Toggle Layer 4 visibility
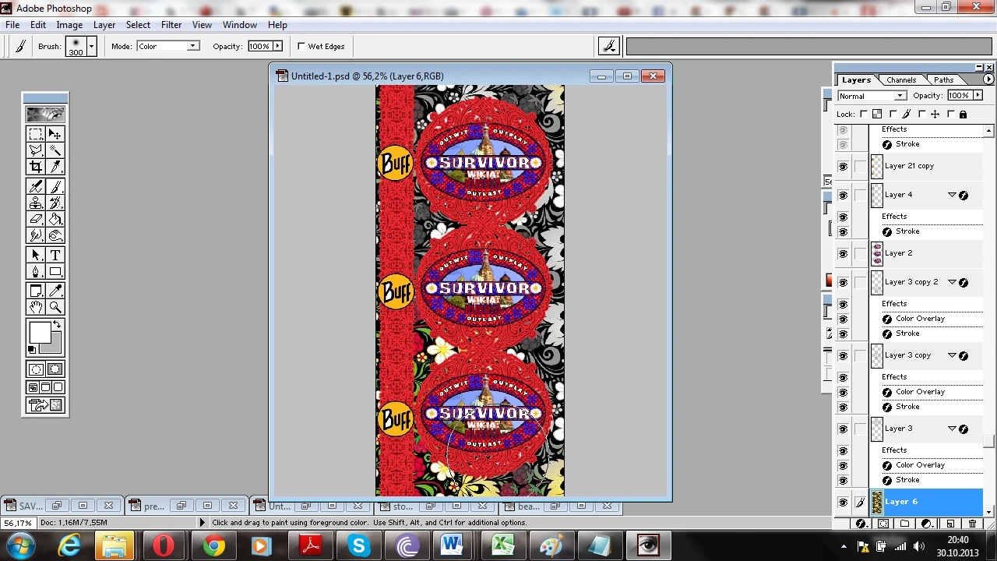The width and height of the screenshot is (997, 561). [x=843, y=196]
